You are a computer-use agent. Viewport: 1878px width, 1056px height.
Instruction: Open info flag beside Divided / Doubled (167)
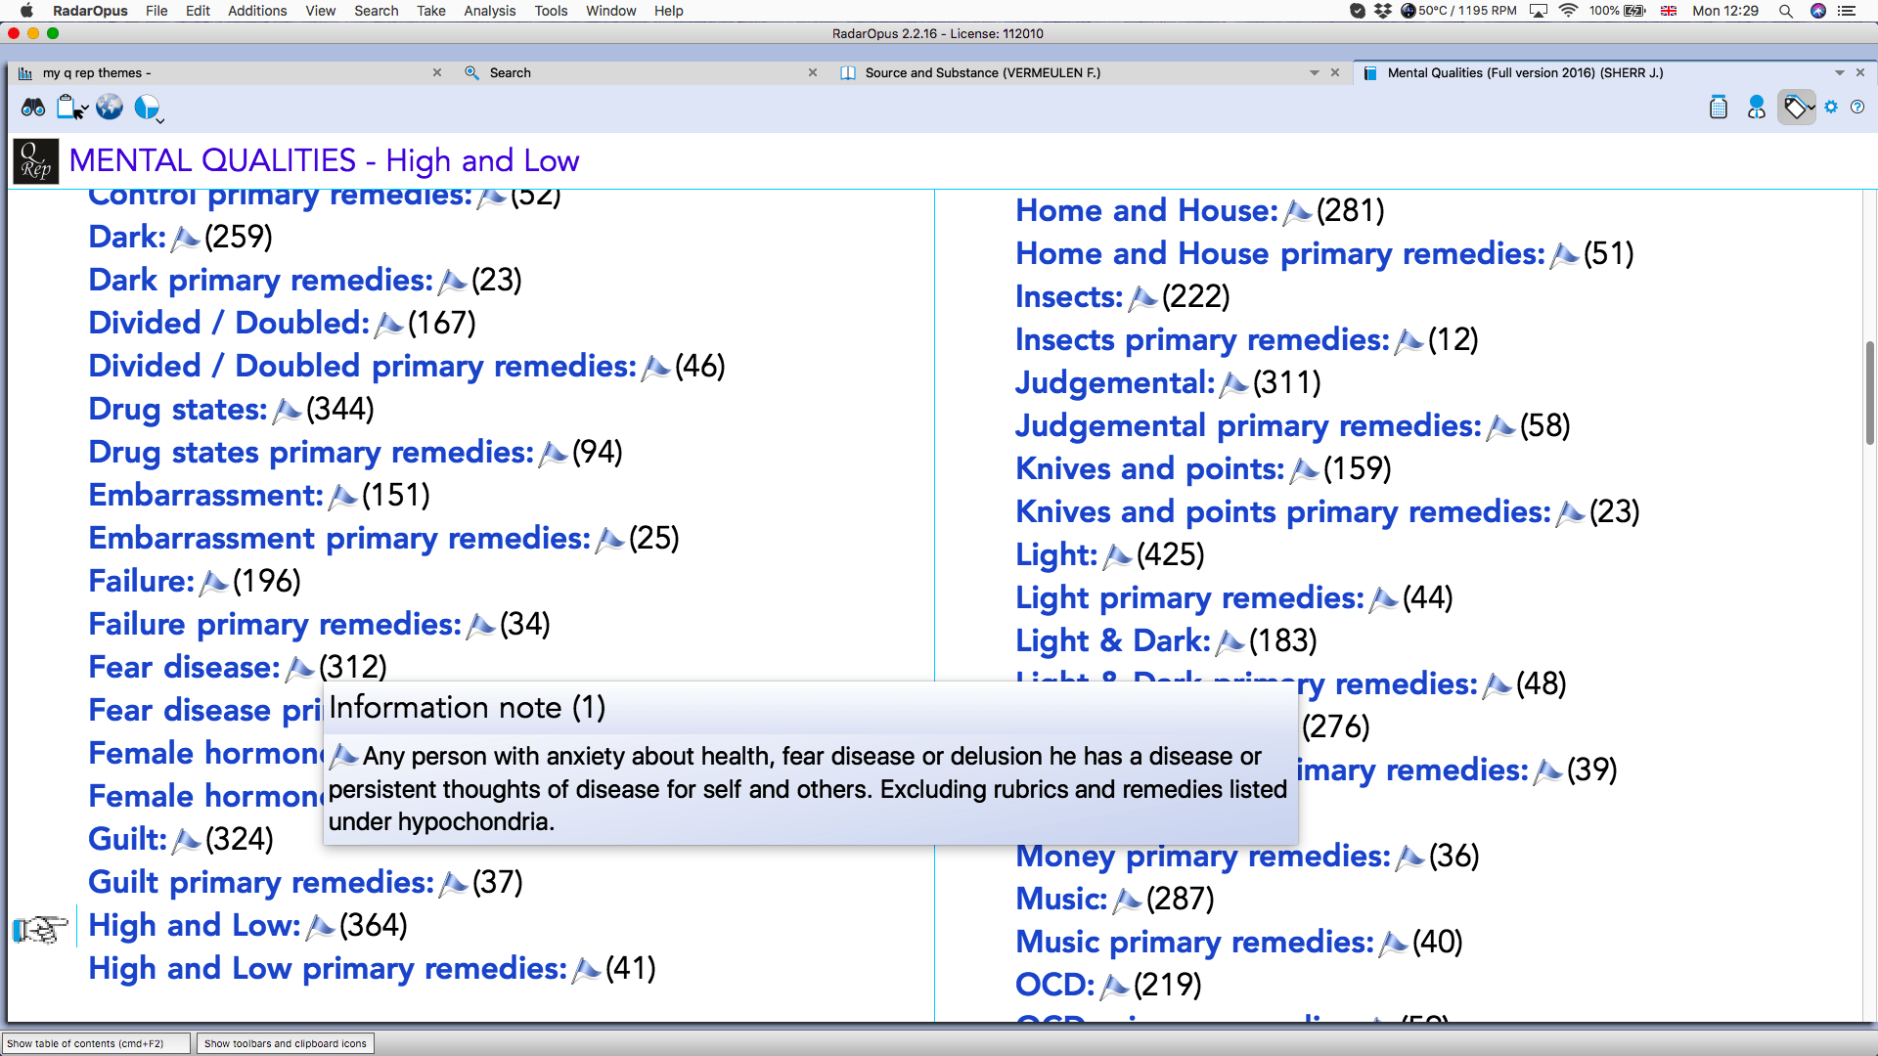[x=388, y=324]
